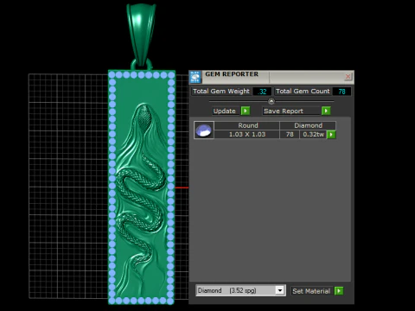Click the Total Gem Weight value .32
415x311 pixels.
coord(262,92)
